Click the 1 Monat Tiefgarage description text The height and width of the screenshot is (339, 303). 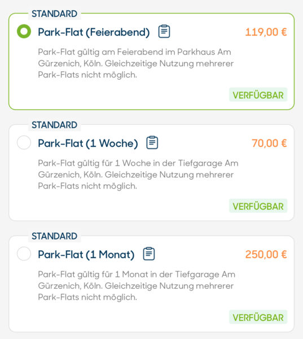137,285
